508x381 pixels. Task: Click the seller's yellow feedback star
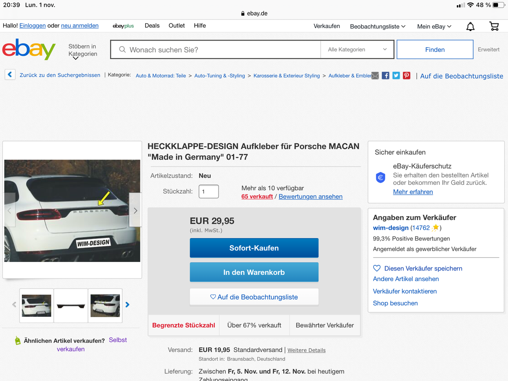click(x=435, y=228)
